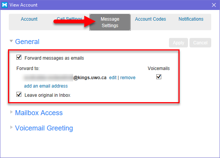Image resolution: width=220 pixels, height=158 pixels.
Task: Uncheck Leave original in Inbox
Action: click(19, 94)
